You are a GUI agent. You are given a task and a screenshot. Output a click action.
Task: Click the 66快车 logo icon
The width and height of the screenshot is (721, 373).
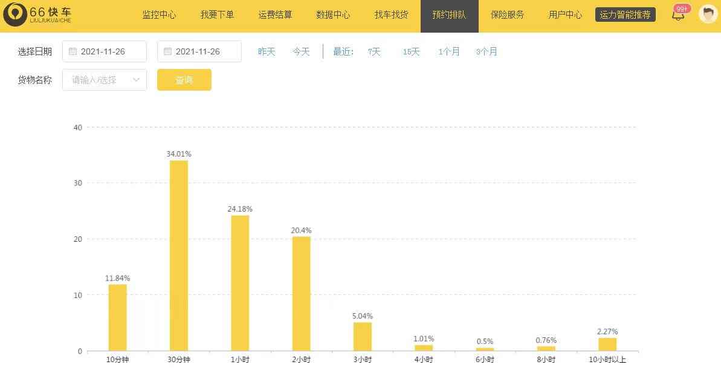[x=15, y=15]
